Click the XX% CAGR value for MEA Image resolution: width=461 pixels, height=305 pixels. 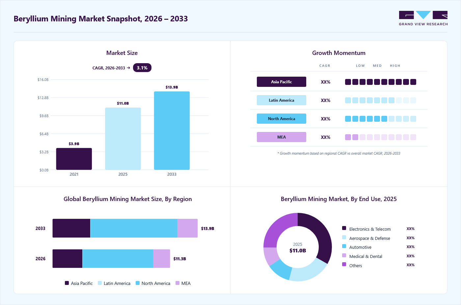point(326,137)
